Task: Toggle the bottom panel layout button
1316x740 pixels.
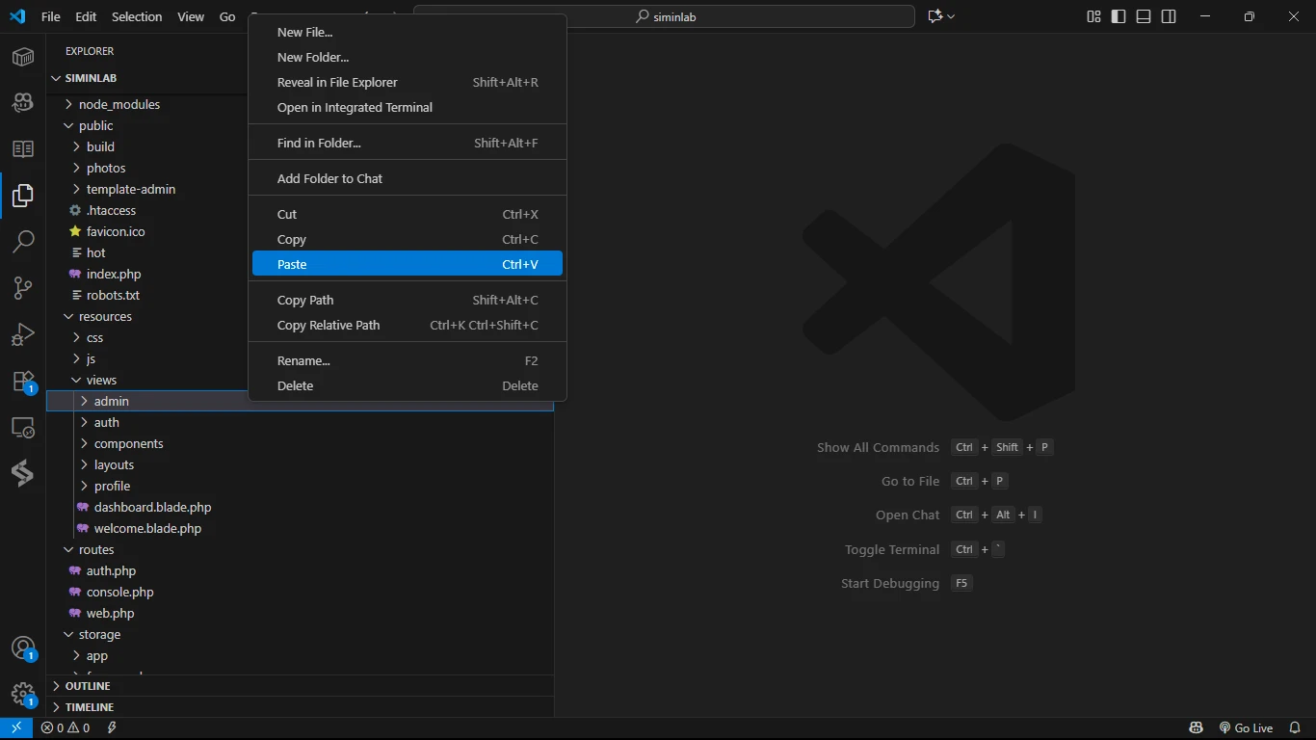Action: (x=1144, y=16)
